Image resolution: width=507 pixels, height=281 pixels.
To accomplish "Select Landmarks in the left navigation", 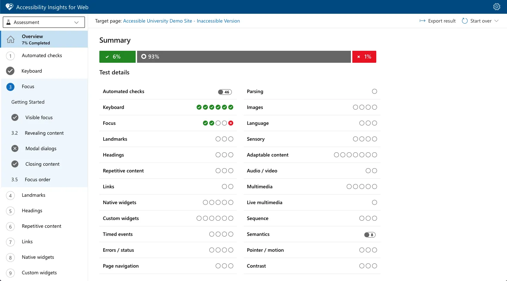I will 33,195.
